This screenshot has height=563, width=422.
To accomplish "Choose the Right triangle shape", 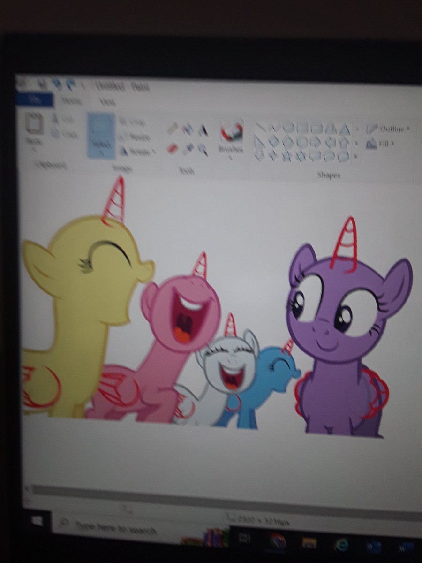I will tap(259, 141).
